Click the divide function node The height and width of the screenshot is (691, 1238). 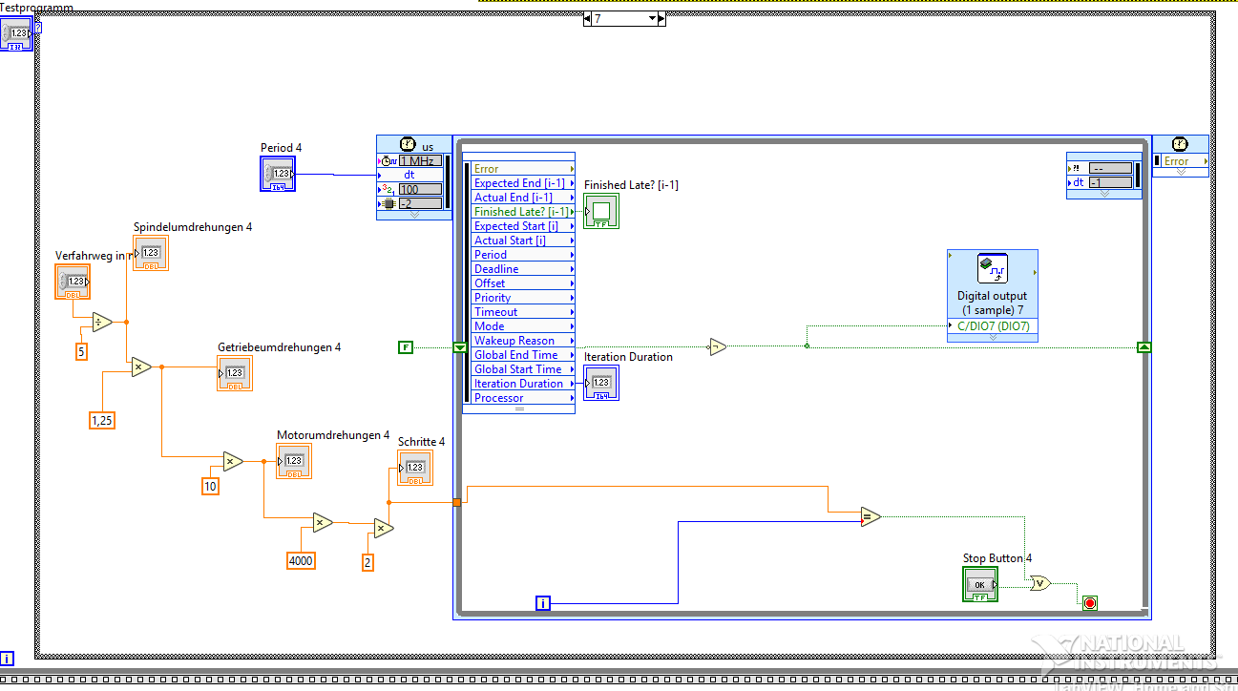tap(102, 323)
